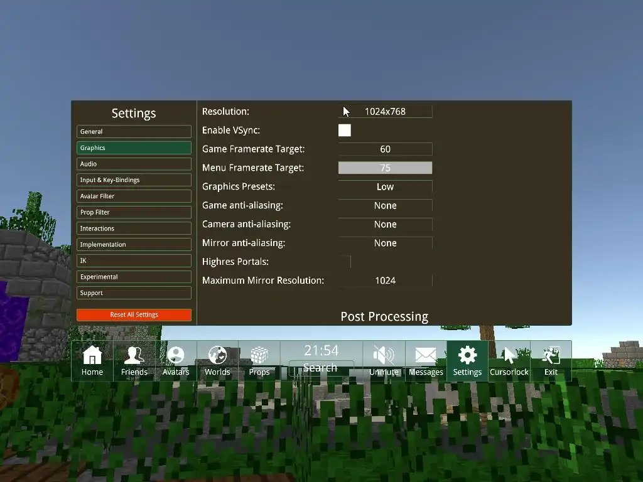The height and width of the screenshot is (482, 643).
Task: Open the Graphics Presets dropdown
Action: [385, 187]
